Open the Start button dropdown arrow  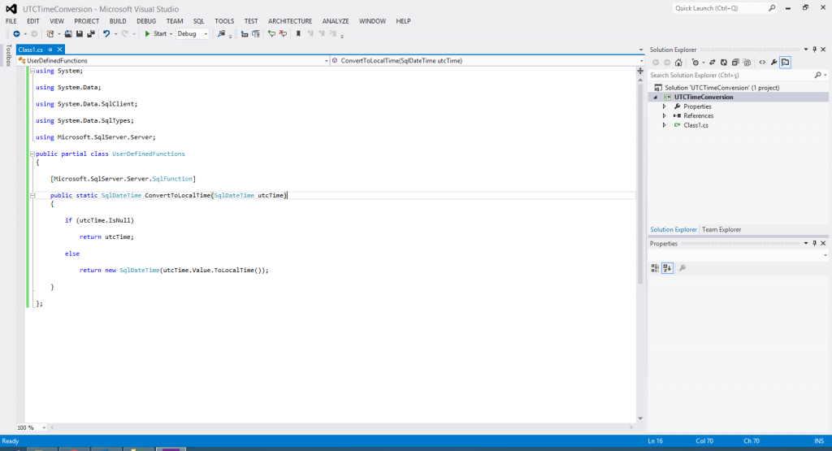[x=171, y=34]
